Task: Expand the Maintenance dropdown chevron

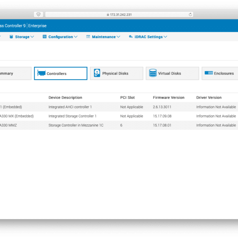Action: pos(118,37)
